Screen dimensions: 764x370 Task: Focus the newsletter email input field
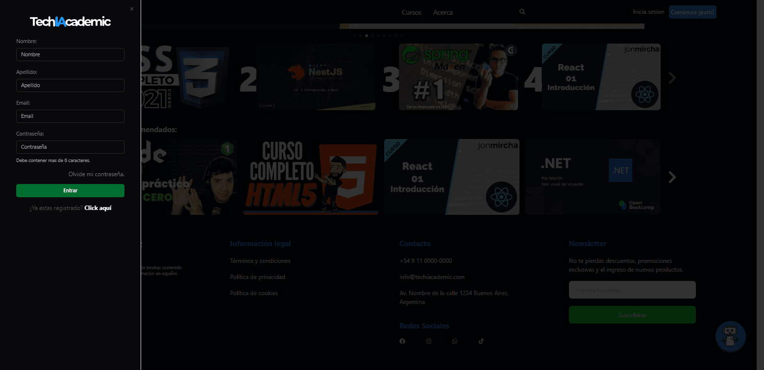tap(632, 290)
